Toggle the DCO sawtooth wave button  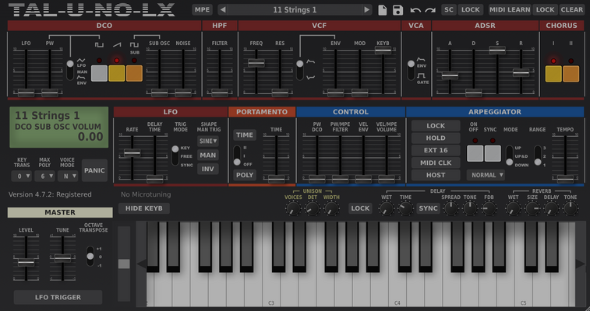117,73
